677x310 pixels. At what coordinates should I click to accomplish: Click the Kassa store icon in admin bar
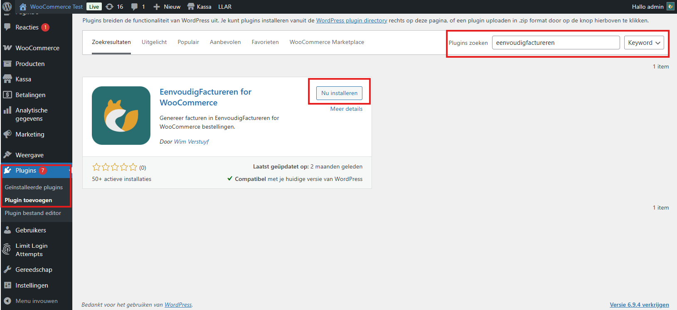pos(191,7)
